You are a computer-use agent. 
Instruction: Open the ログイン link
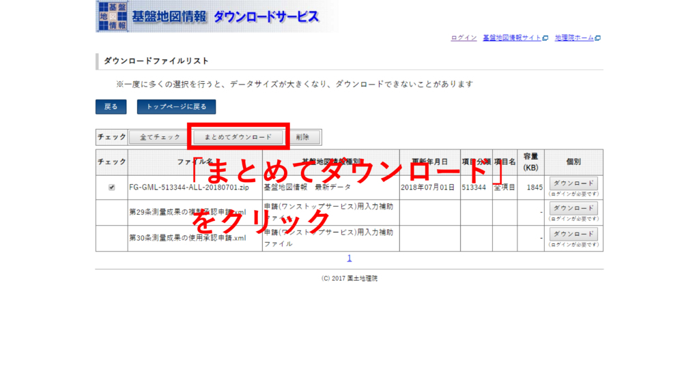point(463,38)
